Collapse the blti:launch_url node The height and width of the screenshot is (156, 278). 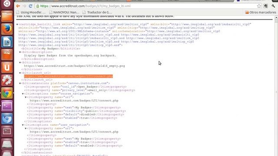coord(20,73)
